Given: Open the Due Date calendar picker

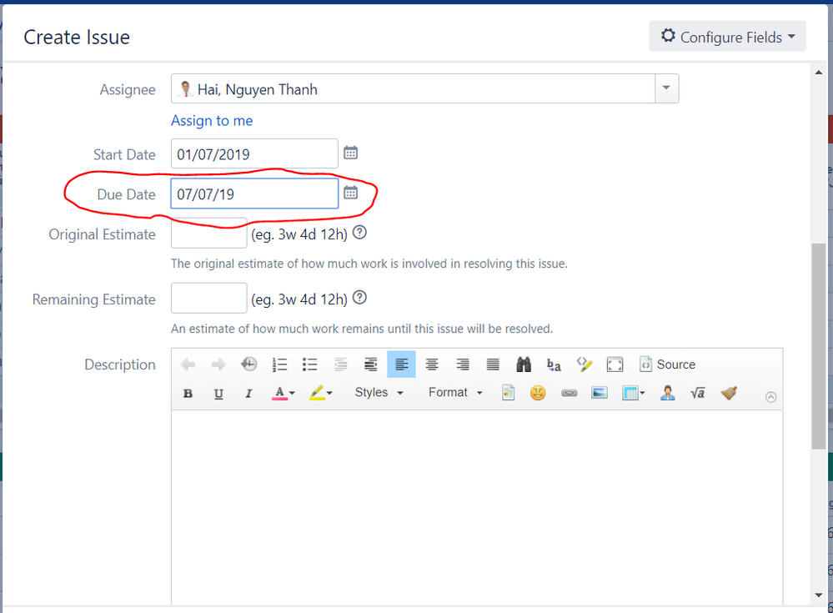Looking at the screenshot, I should [350, 193].
